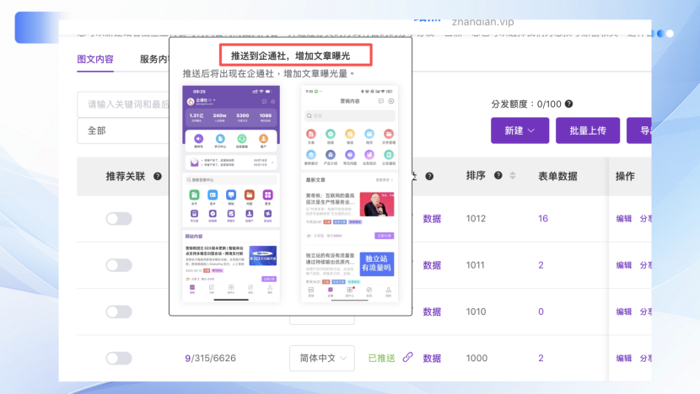The height and width of the screenshot is (394, 700).
Task: Click the 排序 sort arrows icon
Action: (512, 176)
